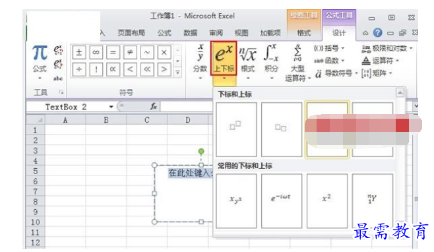The image size is (434, 252).
Task: Open the 括号 bracket dropdown
Action: point(329,48)
